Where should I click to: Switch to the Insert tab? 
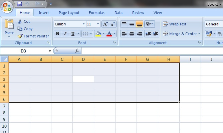pos(44,13)
